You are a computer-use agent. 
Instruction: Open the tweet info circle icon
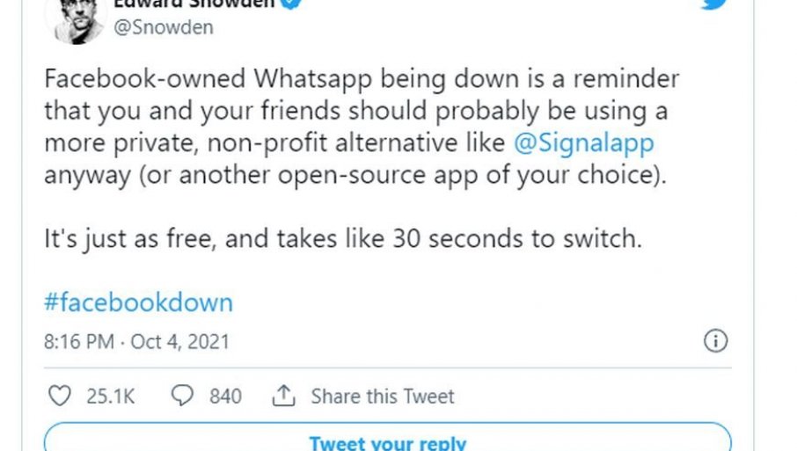[716, 341]
